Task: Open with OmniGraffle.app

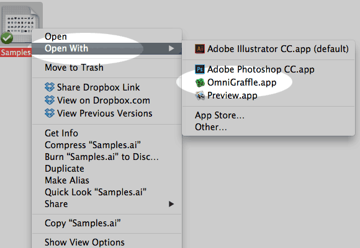Action: (268, 82)
